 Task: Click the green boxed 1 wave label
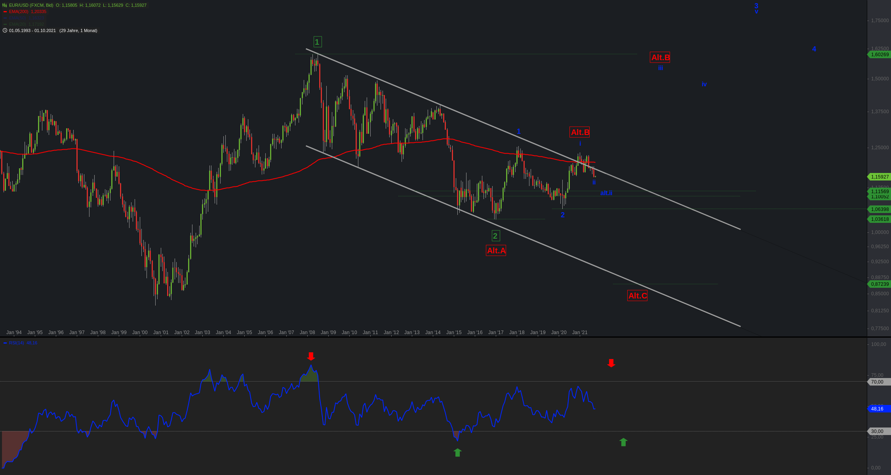317,42
